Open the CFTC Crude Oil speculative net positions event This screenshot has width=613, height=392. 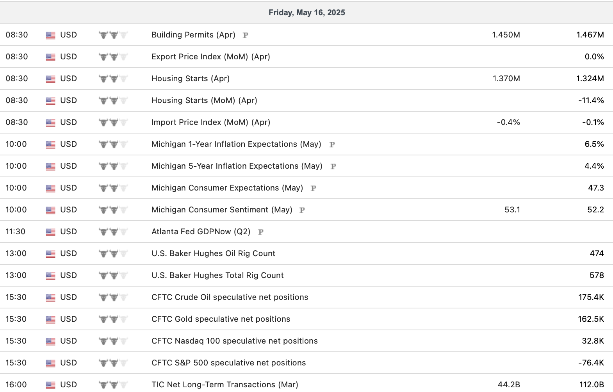[x=230, y=297]
